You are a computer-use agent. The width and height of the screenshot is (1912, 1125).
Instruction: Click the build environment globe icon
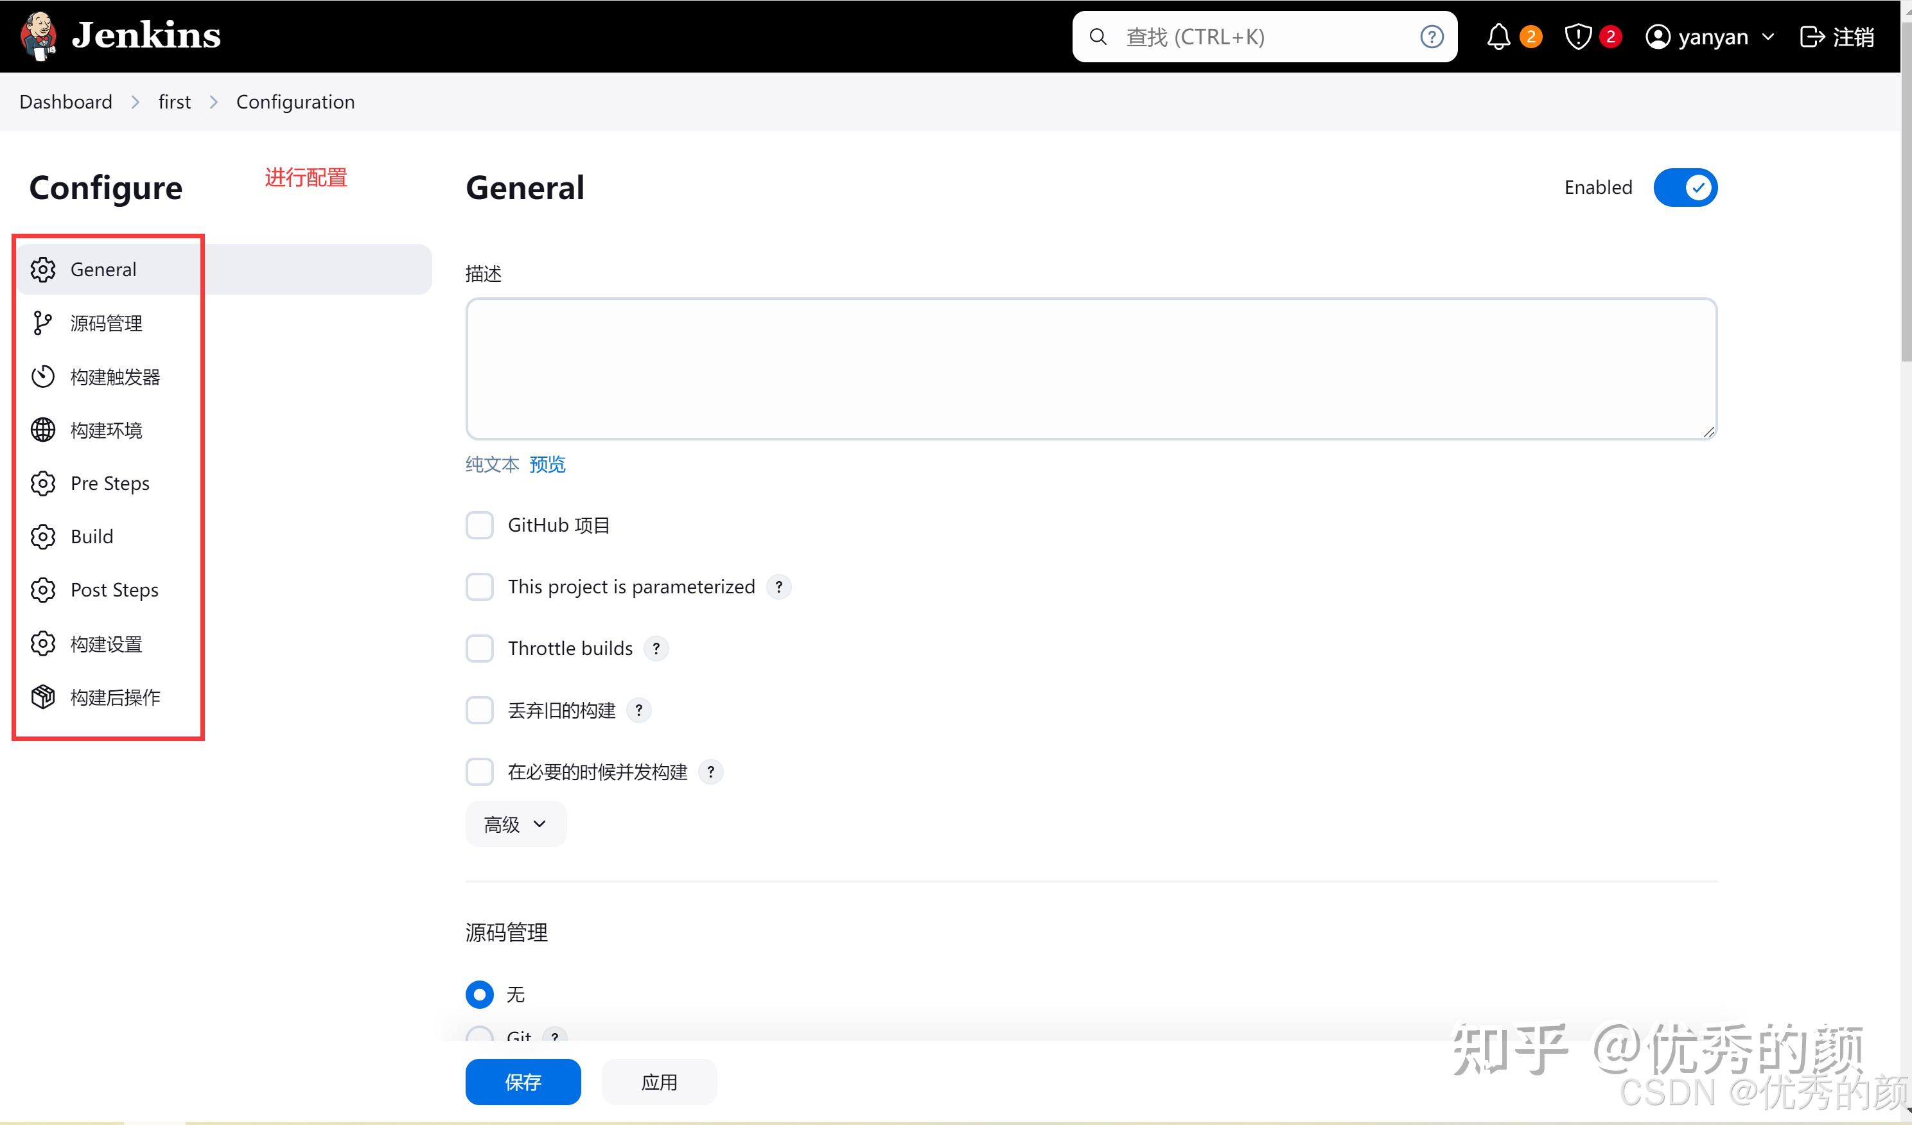(42, 430)
